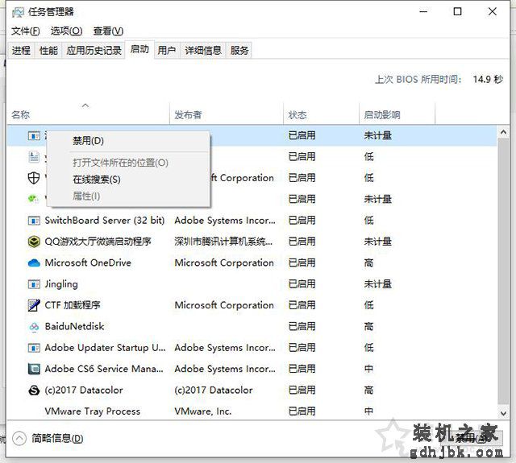Switch to the 应用历史记录 tab
The image size is (516, 463).
click(x=94, y=50)
